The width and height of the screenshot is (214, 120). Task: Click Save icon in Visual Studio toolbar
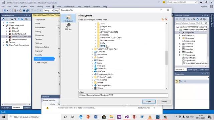tap(24, 10)
